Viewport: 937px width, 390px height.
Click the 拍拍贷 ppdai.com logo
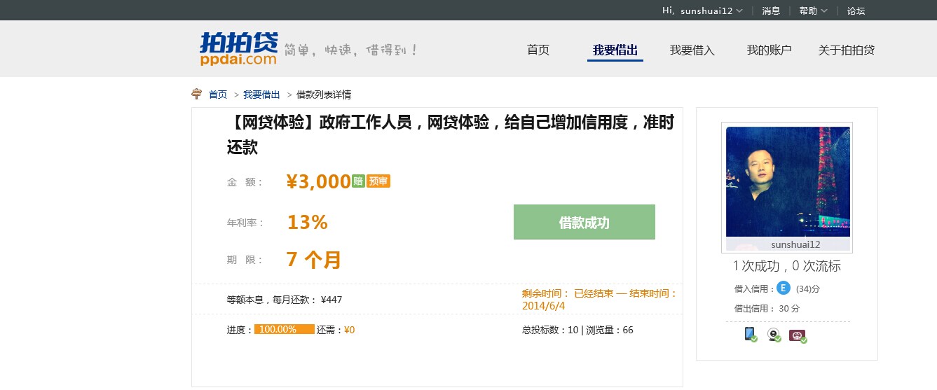tap(238, 49)
